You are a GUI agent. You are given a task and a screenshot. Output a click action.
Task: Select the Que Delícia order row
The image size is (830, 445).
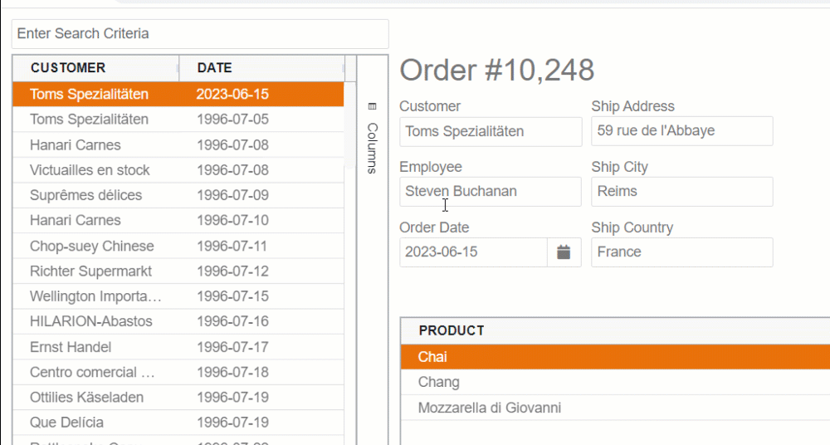[178, 423]
